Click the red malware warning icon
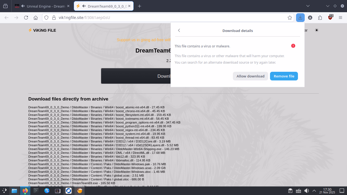Viewport: 347px width, 195px height. (x=293, y=46)
